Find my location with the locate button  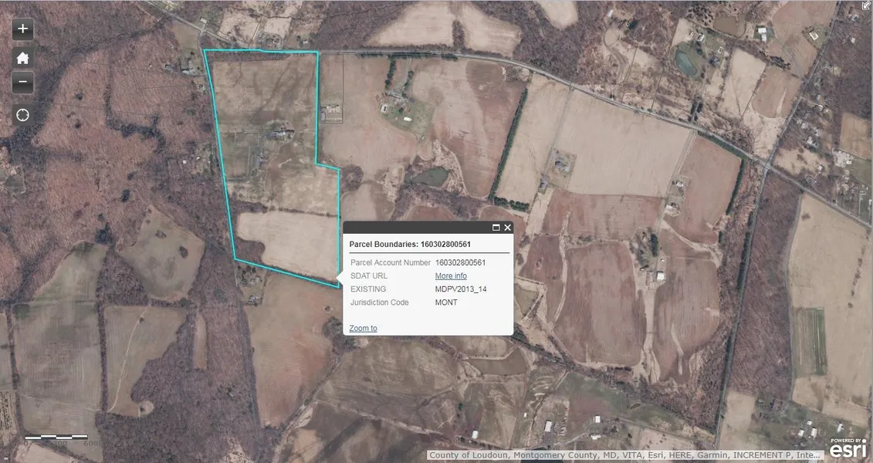coord(22,114)
